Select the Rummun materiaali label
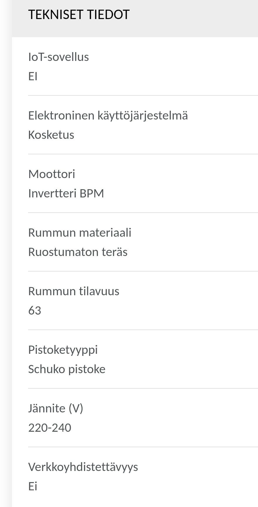 80,233
